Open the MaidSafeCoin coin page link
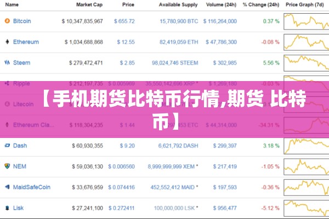This screenshot has width=329, height=219. [32, 187]
